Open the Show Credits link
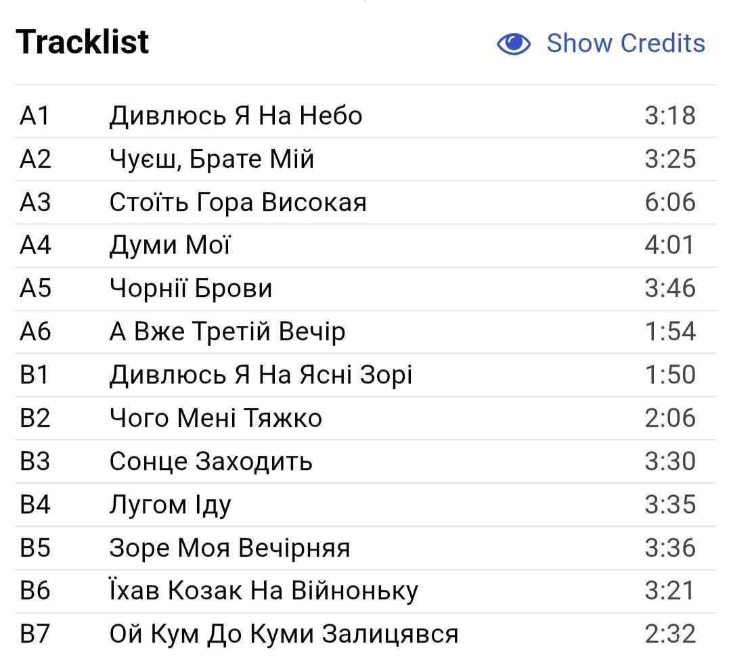 [x=625, y=43]
